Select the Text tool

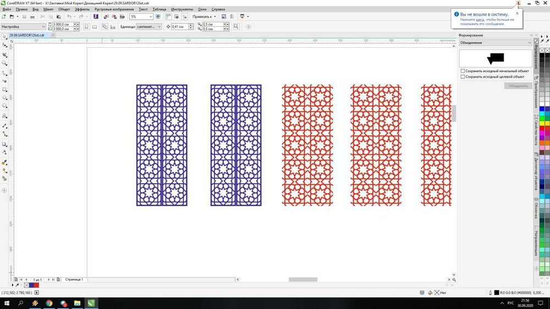point(4,115)
